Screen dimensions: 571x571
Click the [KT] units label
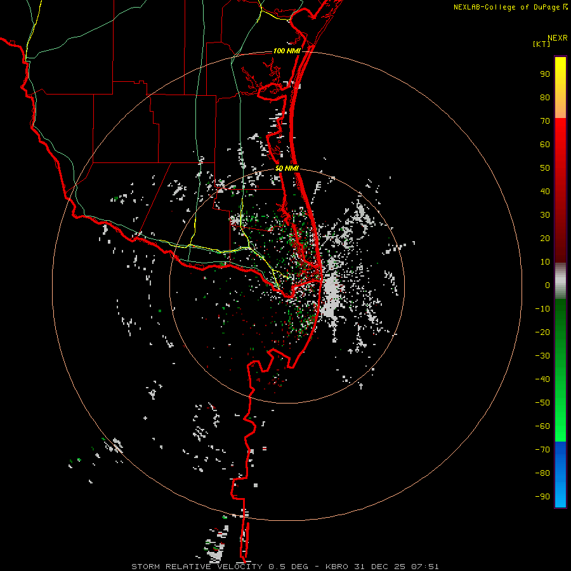(542, 44)
